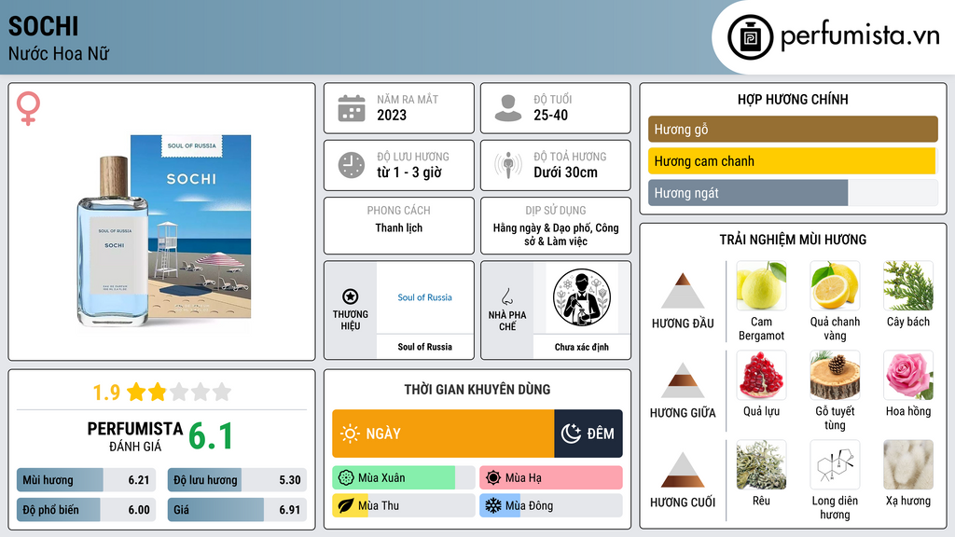Click the 1.9 star rating number
955x537 pixels.
(x=106, y=392)
